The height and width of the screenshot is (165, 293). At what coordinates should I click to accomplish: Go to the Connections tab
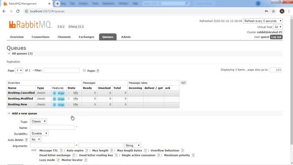click(41, 37)
